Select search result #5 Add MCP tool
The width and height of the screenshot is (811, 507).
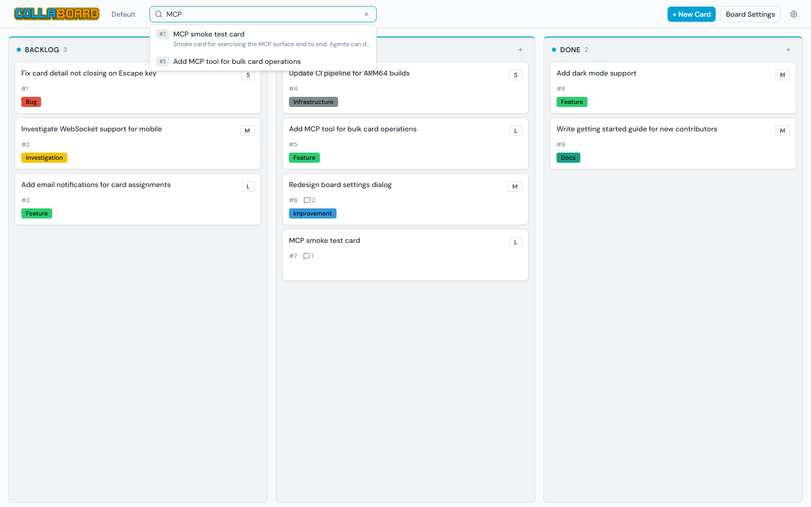coord(263,61)
